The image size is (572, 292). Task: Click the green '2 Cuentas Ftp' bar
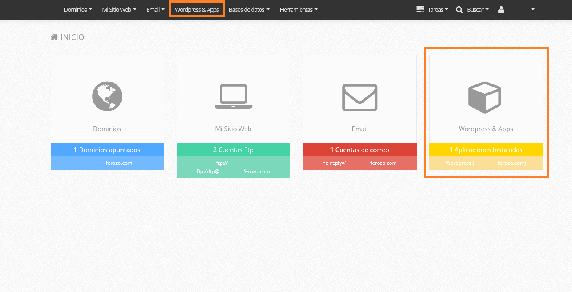[234, 150]
